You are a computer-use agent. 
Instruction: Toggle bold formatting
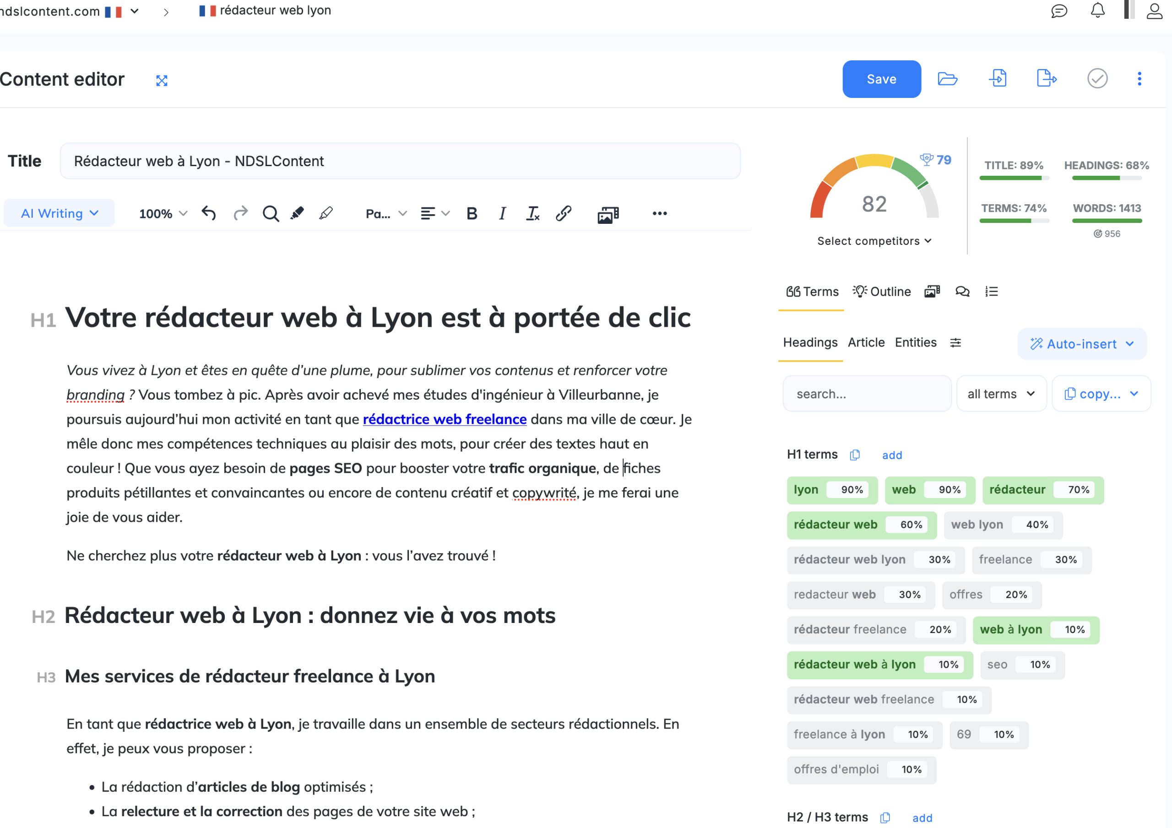(472, 213)
